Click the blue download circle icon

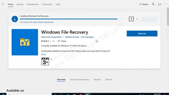[x=15, y=19]
